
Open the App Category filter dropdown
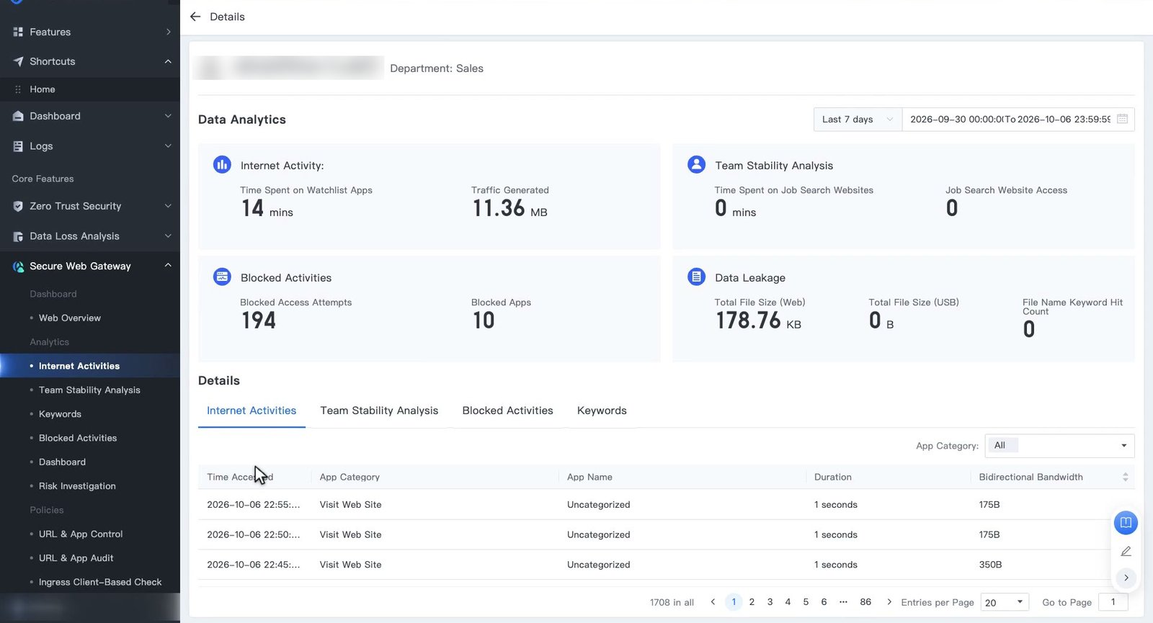click(1059, 446)
